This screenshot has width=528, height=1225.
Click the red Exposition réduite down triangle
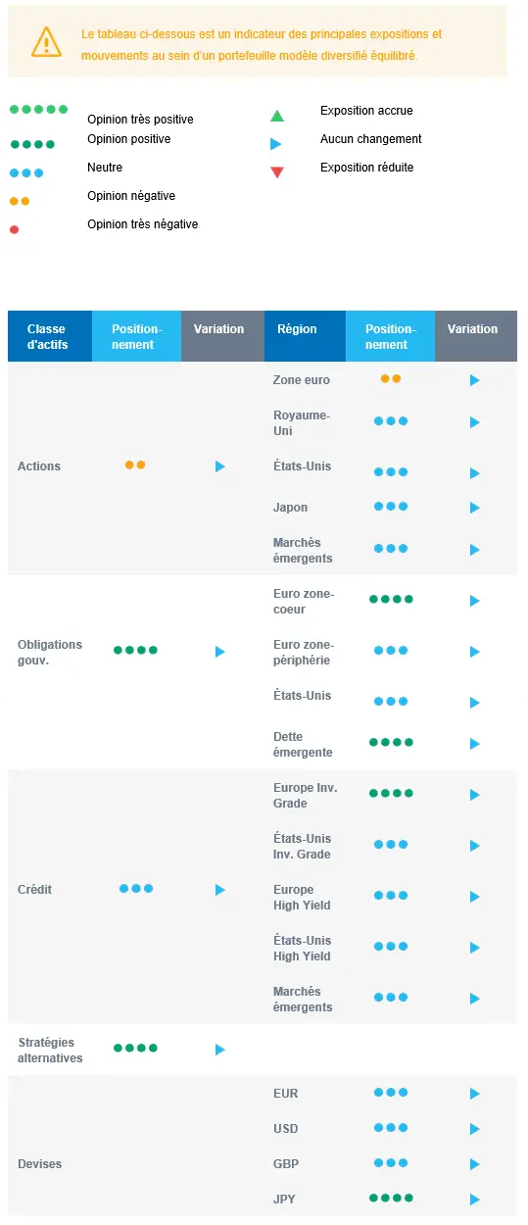[277, 172]
